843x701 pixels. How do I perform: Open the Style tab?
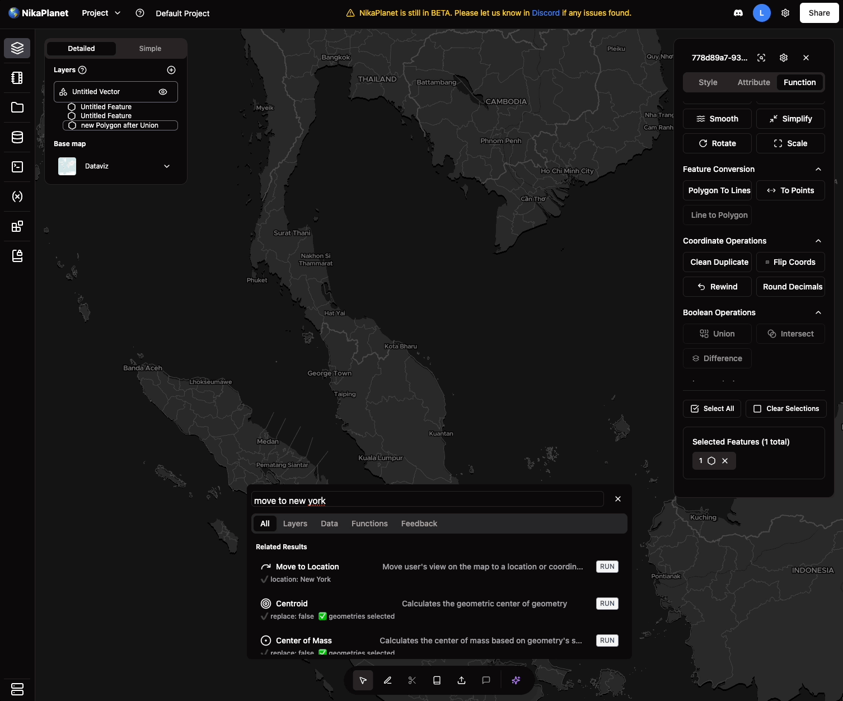708,82
